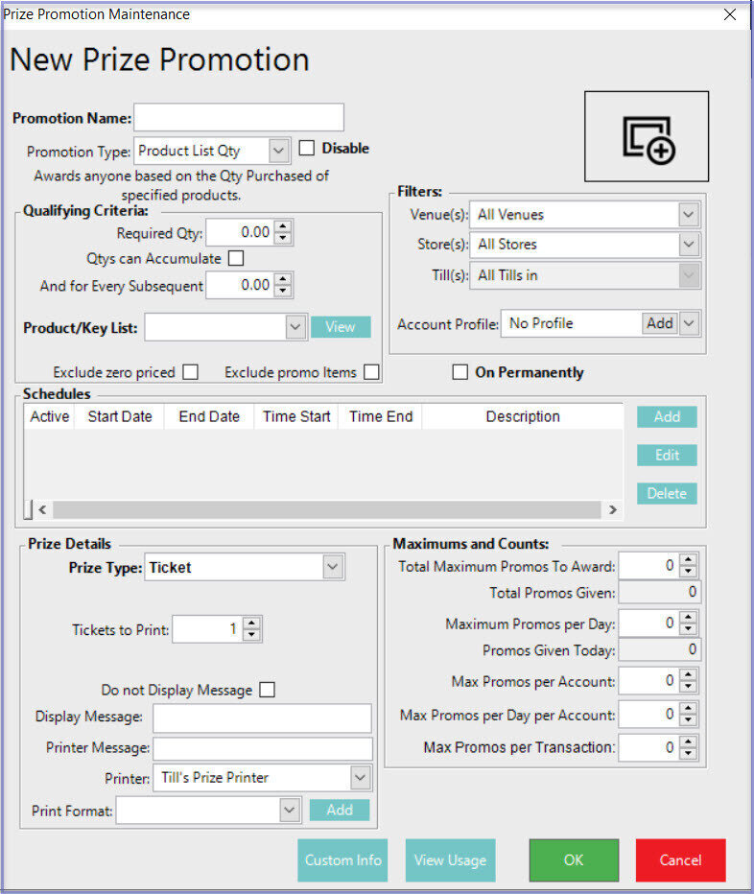
Task: Expand the Venue(s) filter dropdown
Action: [689, 215]
